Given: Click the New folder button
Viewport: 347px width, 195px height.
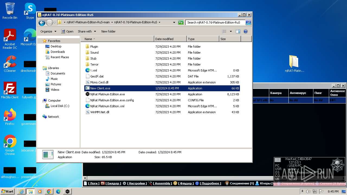Looking at the screenshot, I should coord(108,31).
